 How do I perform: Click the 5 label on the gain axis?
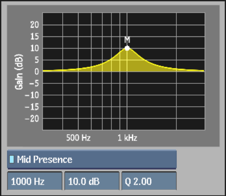(37, 60)
